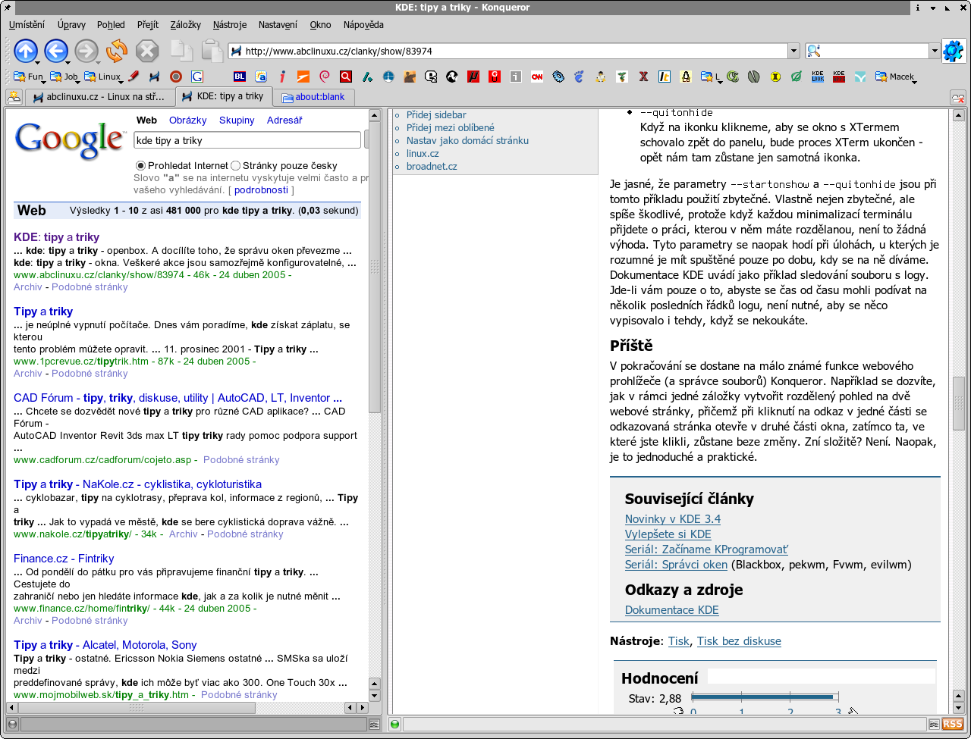Click the 'Stav: 2,88' rating bar
Screen dimensions: 971x739
(765, 697)
